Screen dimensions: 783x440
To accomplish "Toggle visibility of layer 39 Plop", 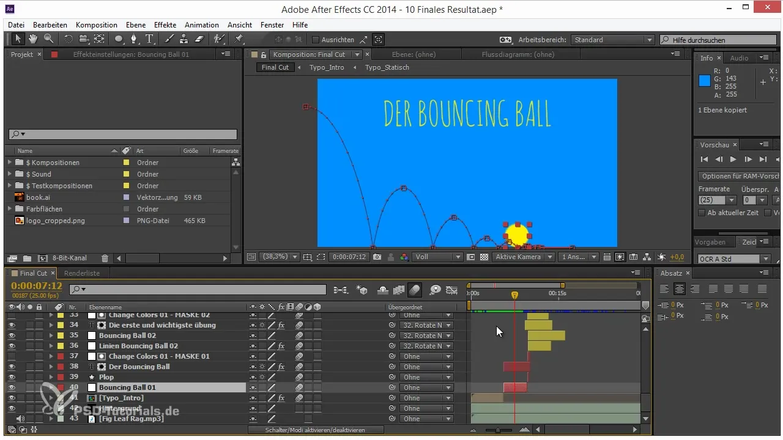I will tap(12, 377).
